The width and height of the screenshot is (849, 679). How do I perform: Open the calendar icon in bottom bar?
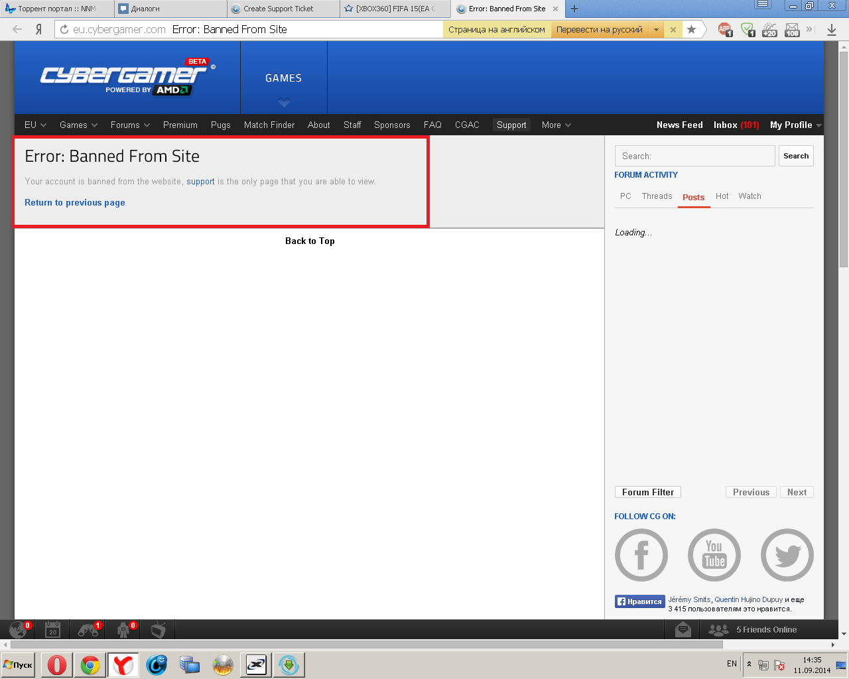(52, 629)
